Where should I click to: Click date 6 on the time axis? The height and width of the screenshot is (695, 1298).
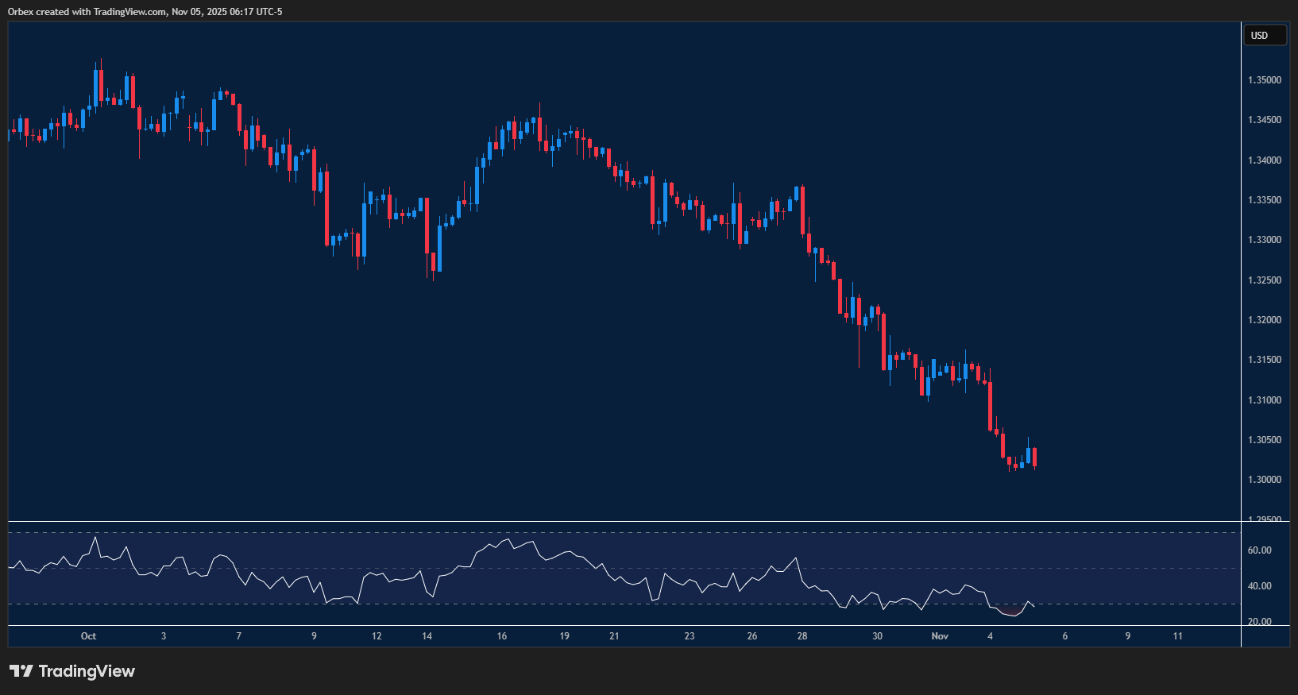pyautogui.click(x=1065, y=636)
